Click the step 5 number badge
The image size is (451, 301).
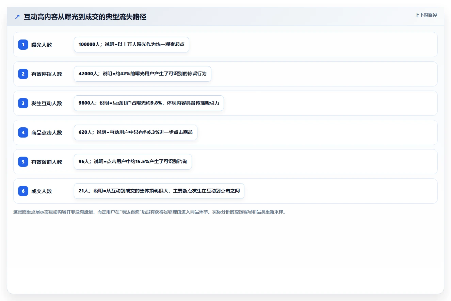[23, 162]
